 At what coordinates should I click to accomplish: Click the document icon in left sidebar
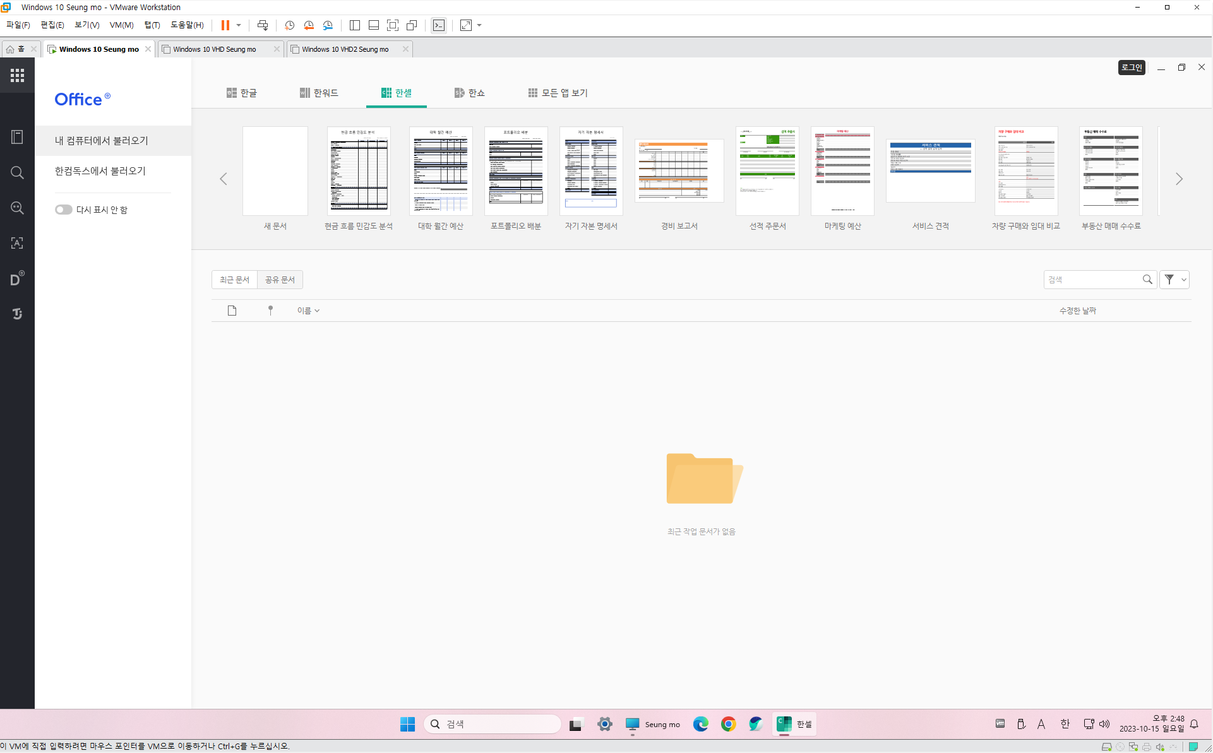pos(17,137)
